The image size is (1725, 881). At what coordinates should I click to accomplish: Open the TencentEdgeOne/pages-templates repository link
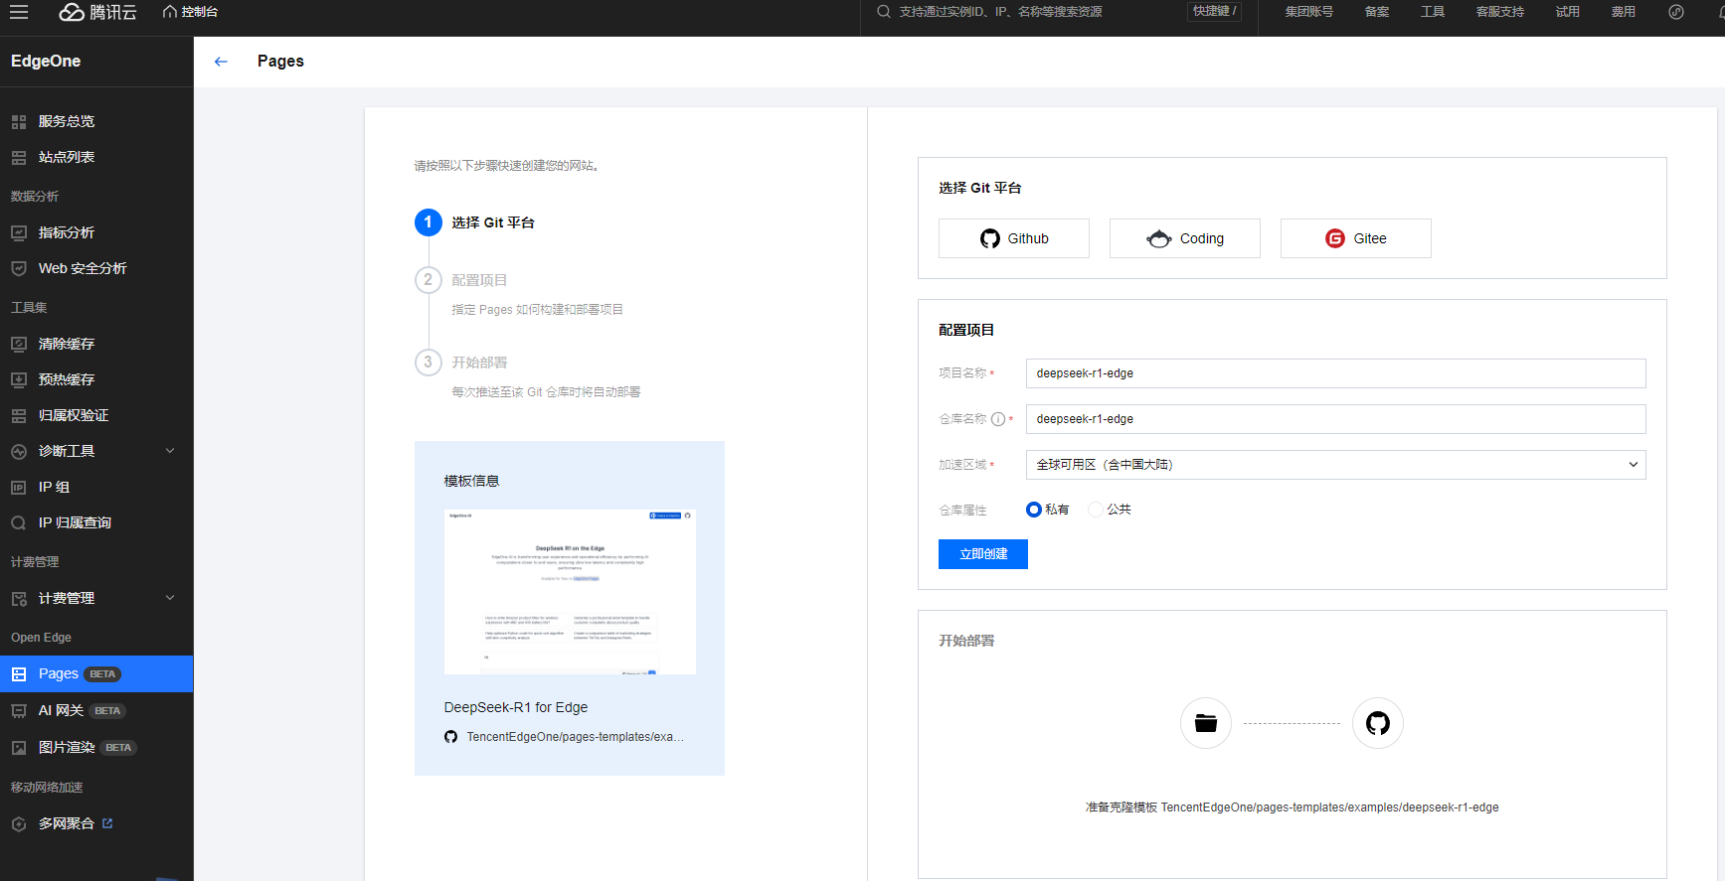coord(575,737)
